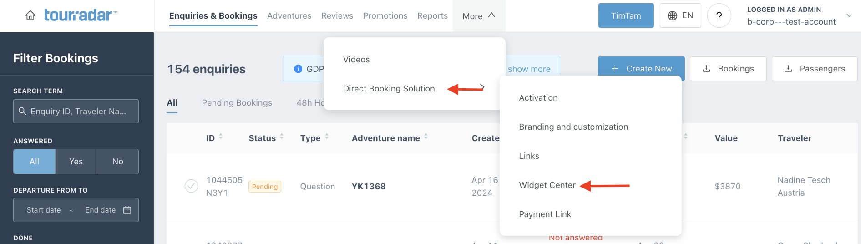861x244 pixels.
Task: Open Widget Center from submenu
Action: 547,185
